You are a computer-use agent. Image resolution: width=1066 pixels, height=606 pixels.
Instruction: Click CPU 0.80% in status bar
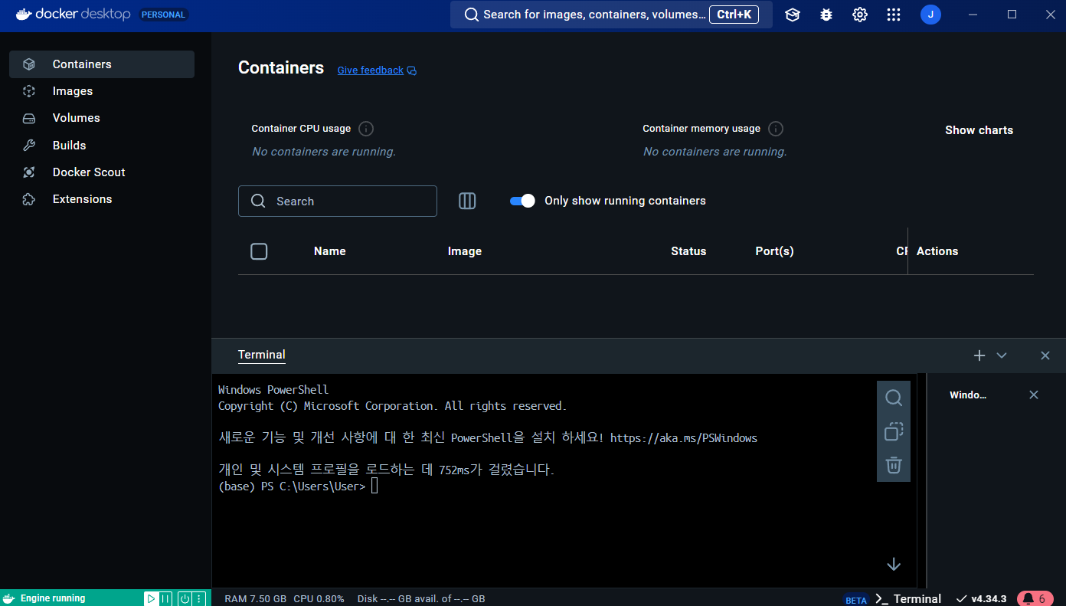[319, 599]
